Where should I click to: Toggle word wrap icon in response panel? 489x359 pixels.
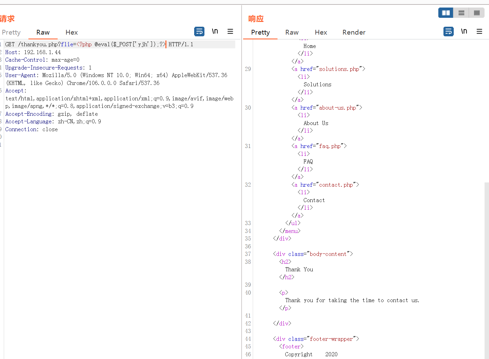pos(448,32)
